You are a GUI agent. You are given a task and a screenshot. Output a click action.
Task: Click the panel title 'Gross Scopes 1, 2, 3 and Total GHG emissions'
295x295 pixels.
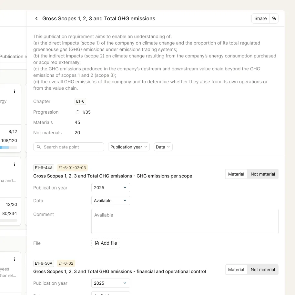98,19
